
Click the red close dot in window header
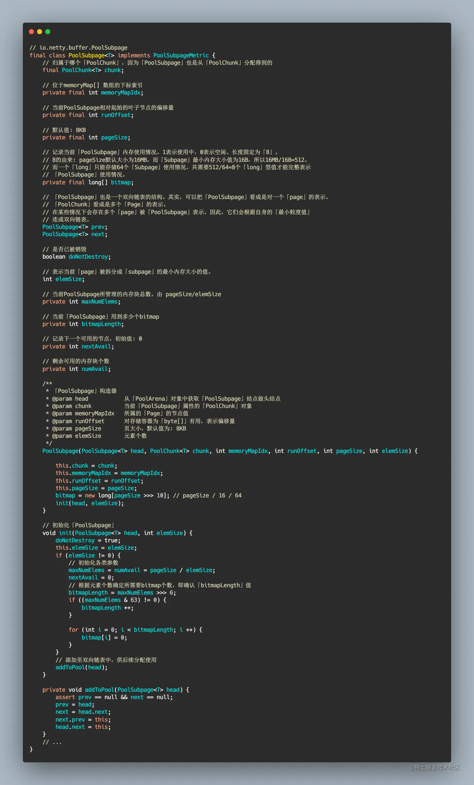31,32
